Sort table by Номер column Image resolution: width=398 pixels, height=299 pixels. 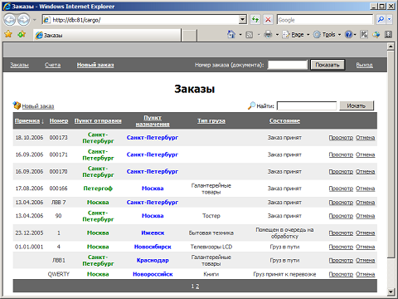(x=59, y=120)
